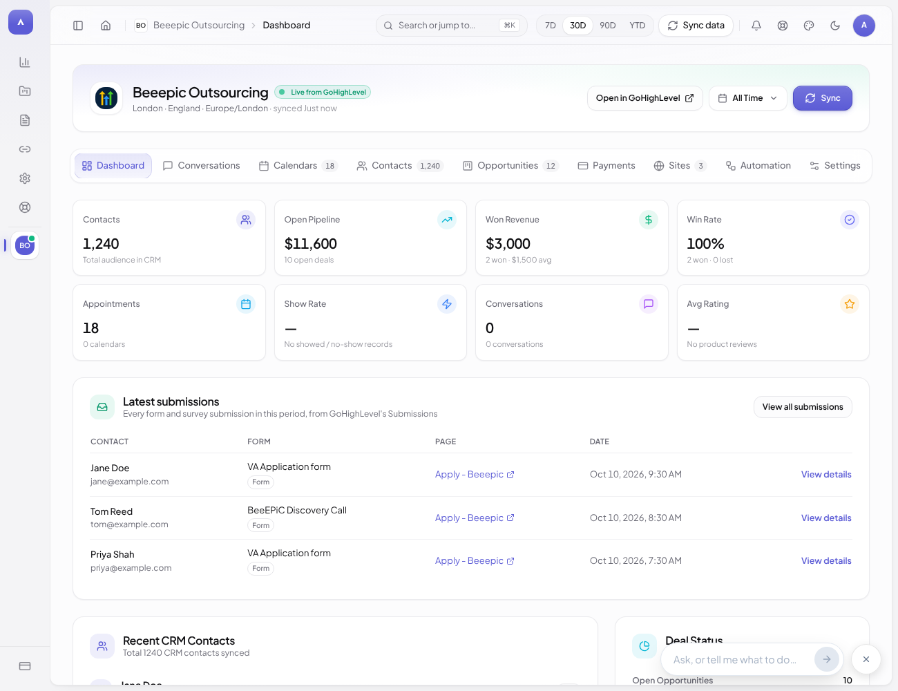Close the assistant prompt bar
Viewport: 898px width, 691px height.
(x=866, y=659)
